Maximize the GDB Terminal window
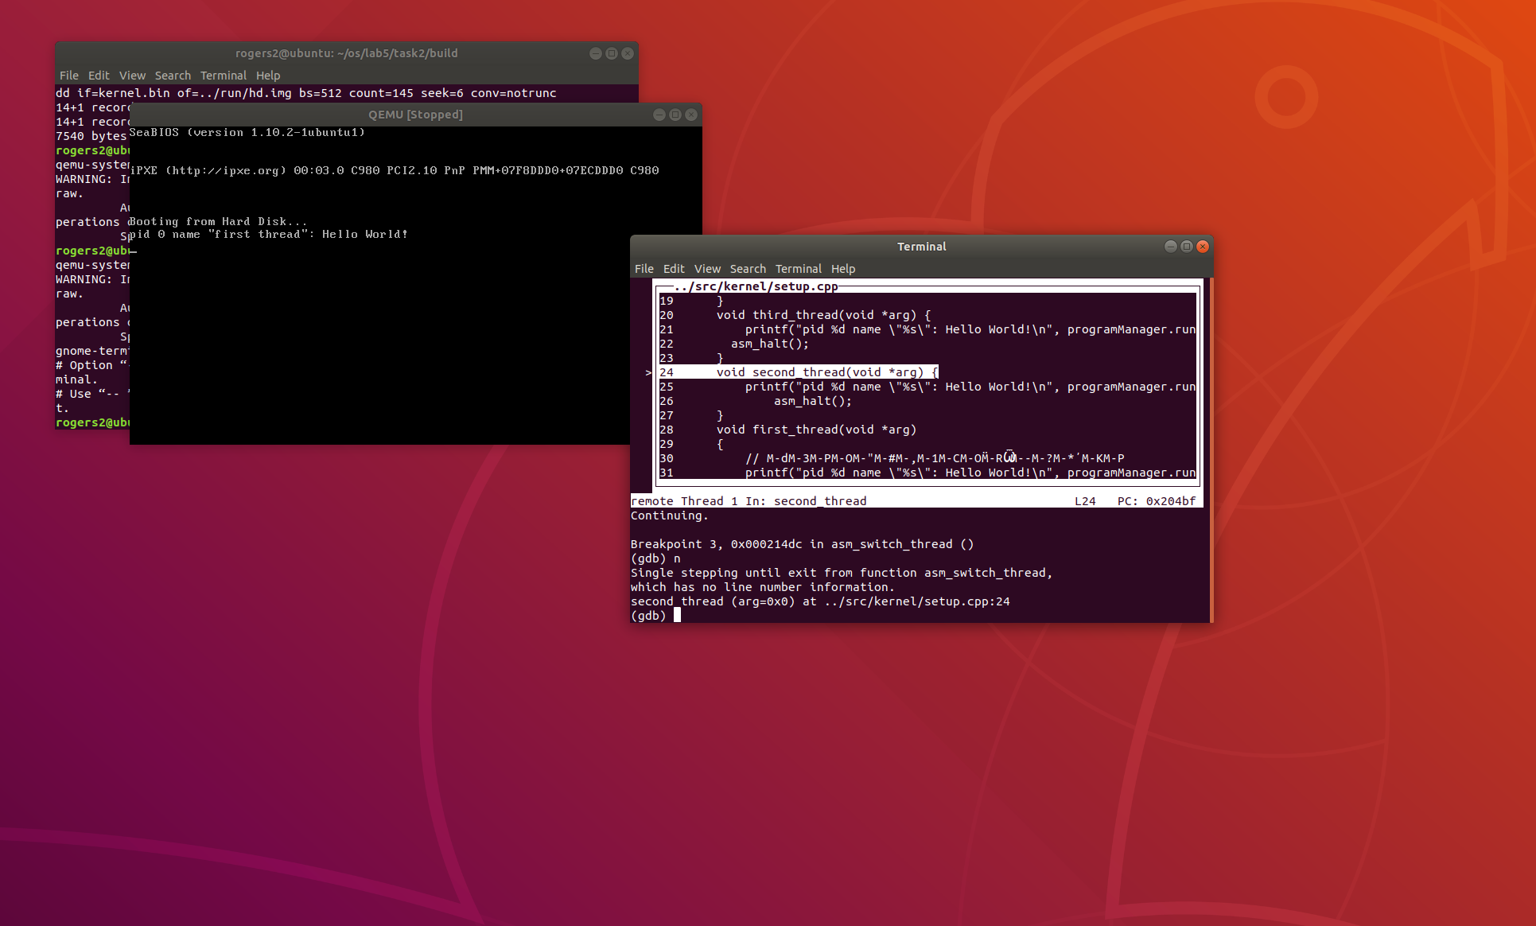 (1187, 247)
